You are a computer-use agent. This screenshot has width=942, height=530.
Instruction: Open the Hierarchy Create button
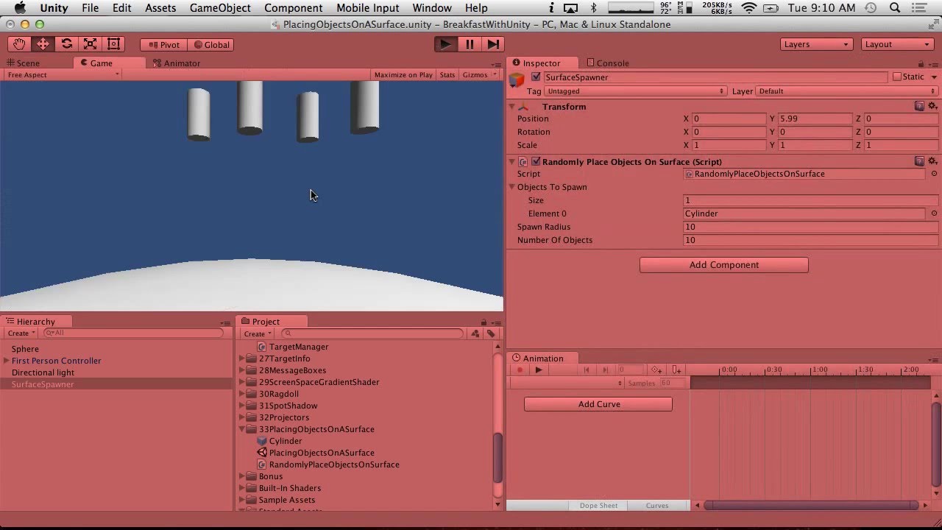[21, 333]
